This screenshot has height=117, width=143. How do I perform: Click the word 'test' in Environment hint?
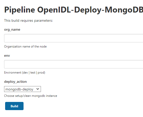[x=33, y=73]
